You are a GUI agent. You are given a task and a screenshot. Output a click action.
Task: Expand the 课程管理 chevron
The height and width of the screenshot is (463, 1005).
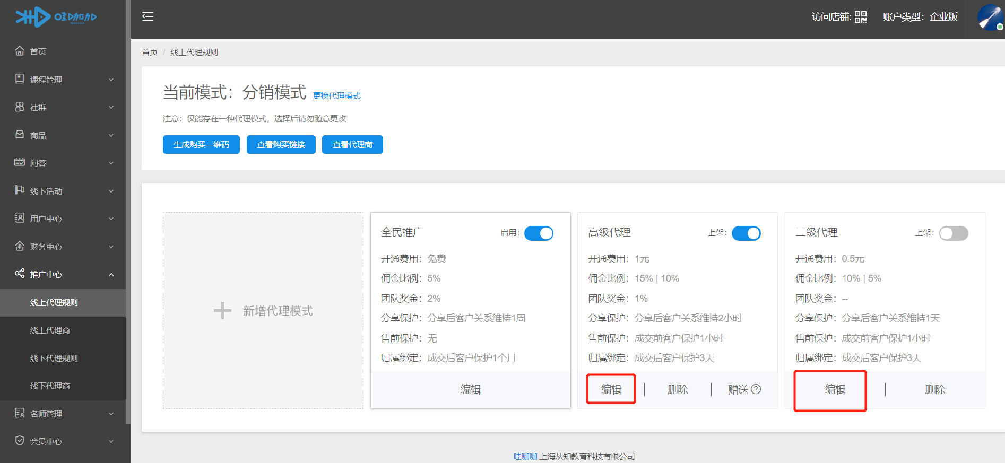point(111,80)
